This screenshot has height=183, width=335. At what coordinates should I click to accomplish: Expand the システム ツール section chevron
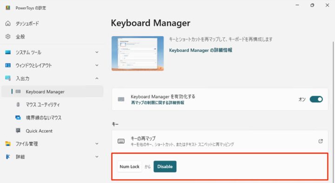pos(97,52)
